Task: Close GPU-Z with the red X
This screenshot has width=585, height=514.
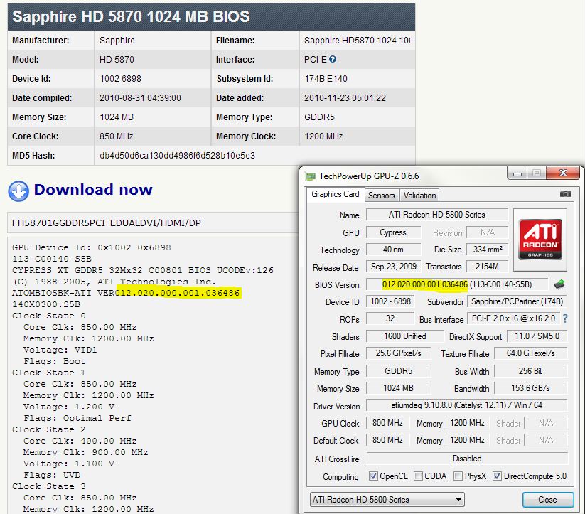Action: [563, 173]
